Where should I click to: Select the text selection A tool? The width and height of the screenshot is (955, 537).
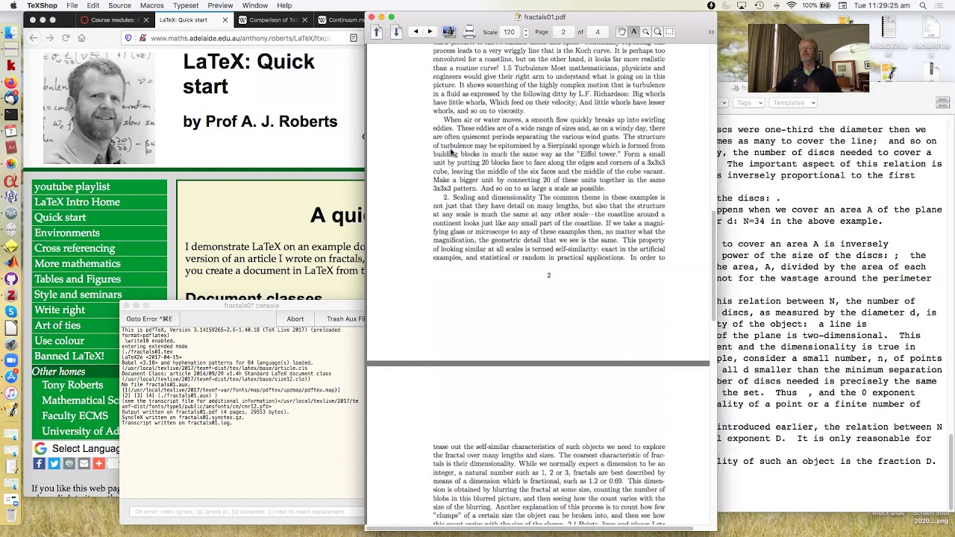pos(633,32)
